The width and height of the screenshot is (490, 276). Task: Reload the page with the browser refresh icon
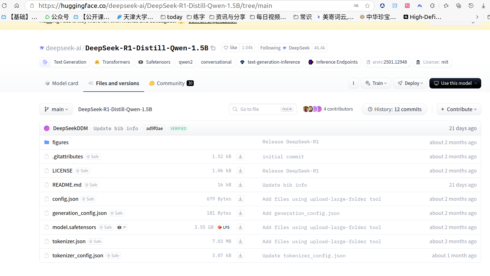(x=4, y=6)
